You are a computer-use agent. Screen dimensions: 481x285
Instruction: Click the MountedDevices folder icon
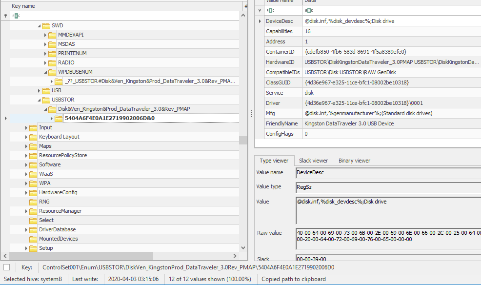33,239
